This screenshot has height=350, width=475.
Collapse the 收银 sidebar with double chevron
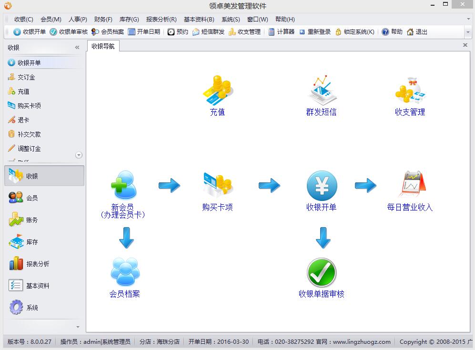[77, 48]
